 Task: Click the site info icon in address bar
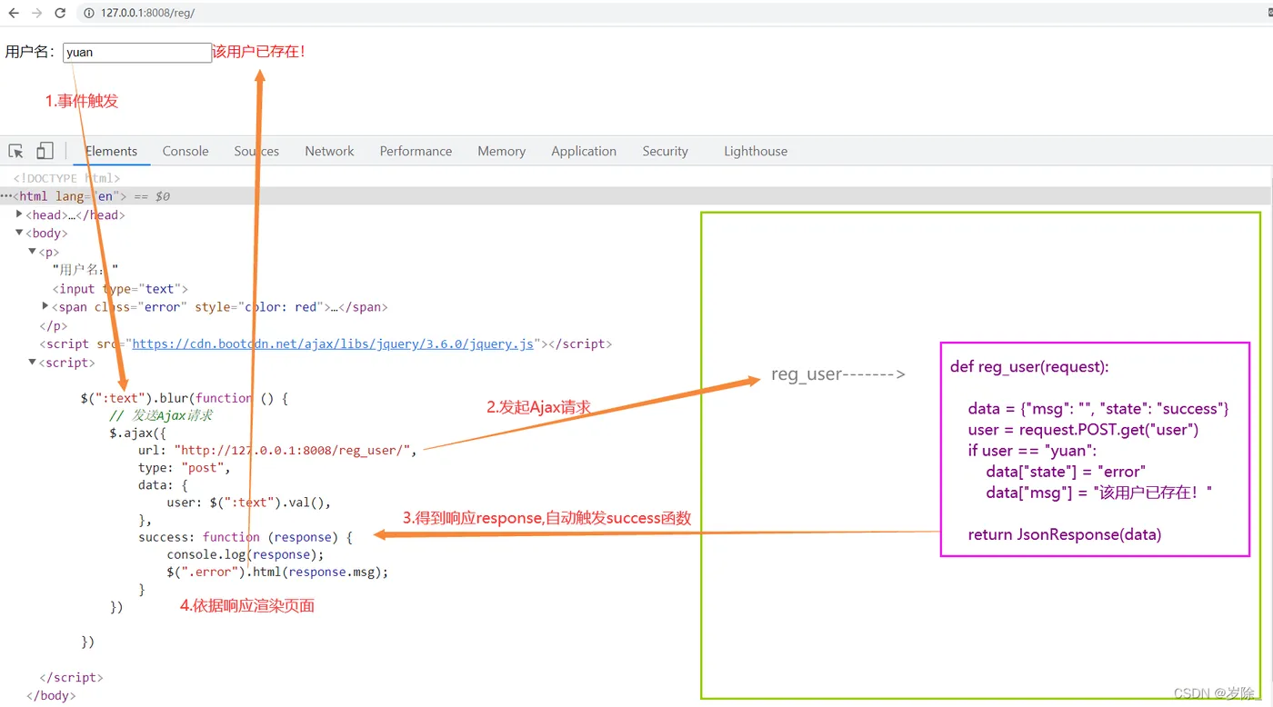point(89,14)
